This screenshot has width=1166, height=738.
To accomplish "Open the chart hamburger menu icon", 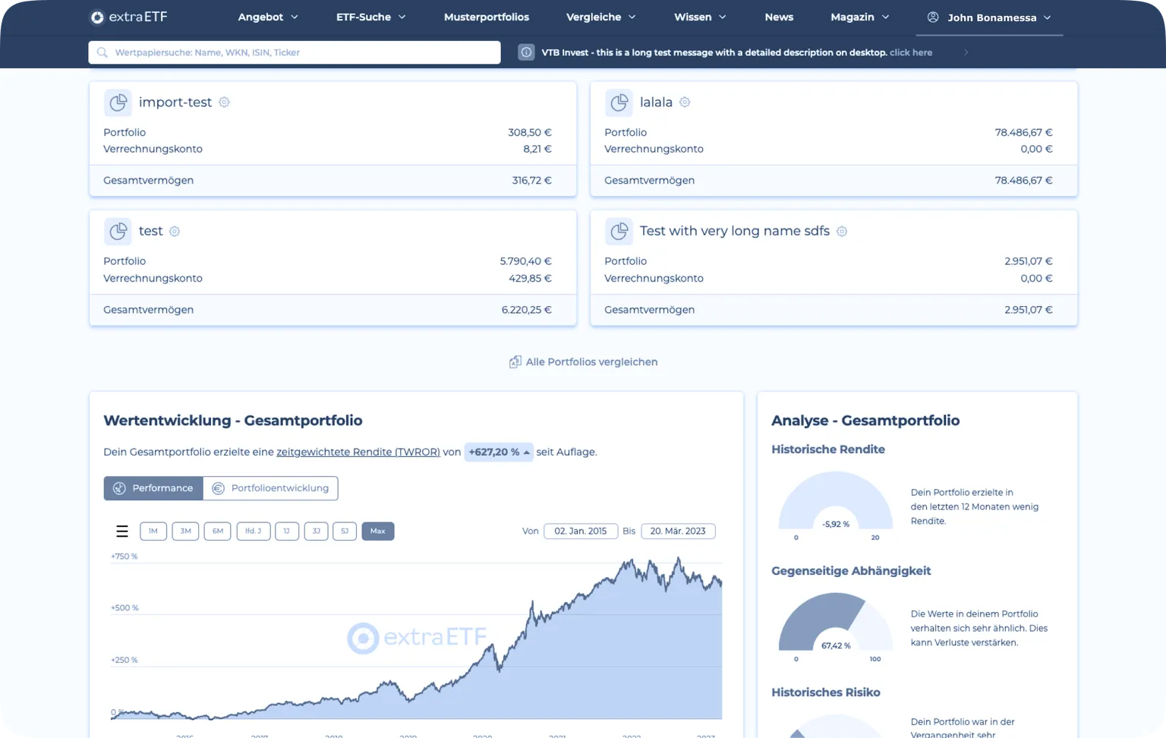I will click(x=121, y=531).
